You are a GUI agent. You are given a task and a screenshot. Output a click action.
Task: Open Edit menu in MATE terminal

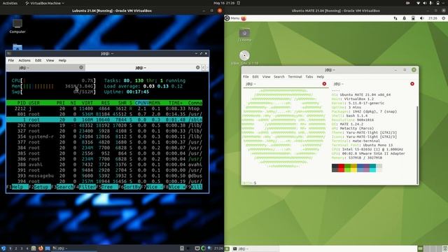coord(255,77)
